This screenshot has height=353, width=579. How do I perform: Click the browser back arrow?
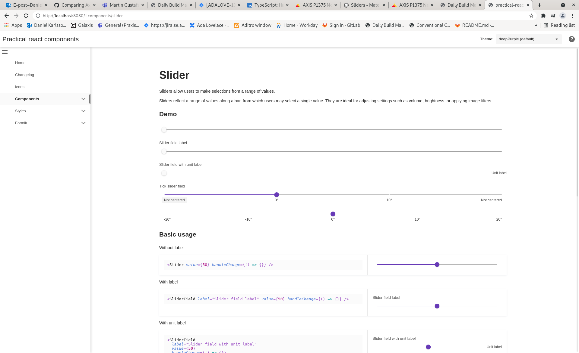tap(7, 16)
